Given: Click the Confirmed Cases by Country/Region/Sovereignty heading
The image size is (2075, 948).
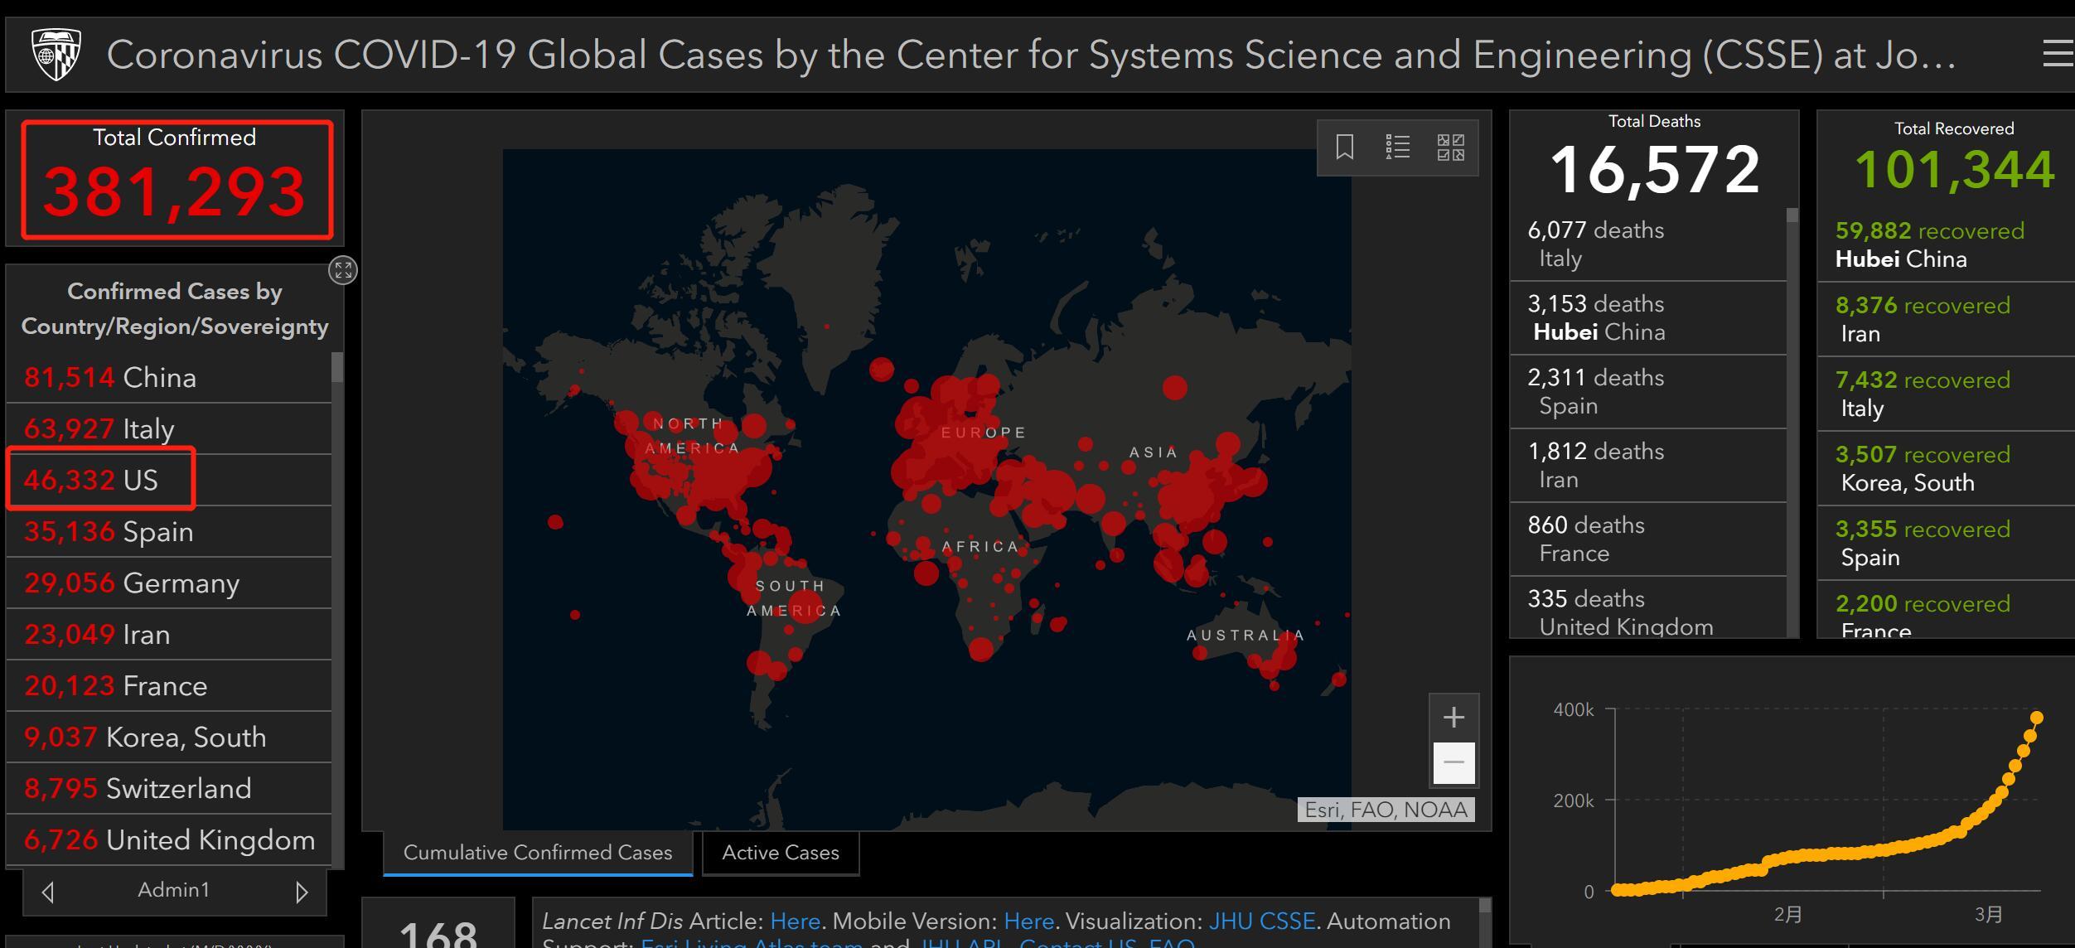Looking at the screenshot, I should (175, 309).
